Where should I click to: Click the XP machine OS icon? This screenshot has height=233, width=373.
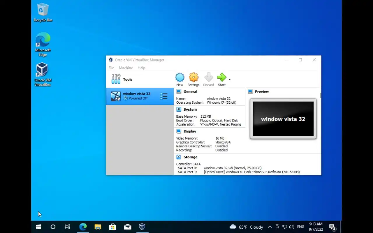(x=116, y=96)
